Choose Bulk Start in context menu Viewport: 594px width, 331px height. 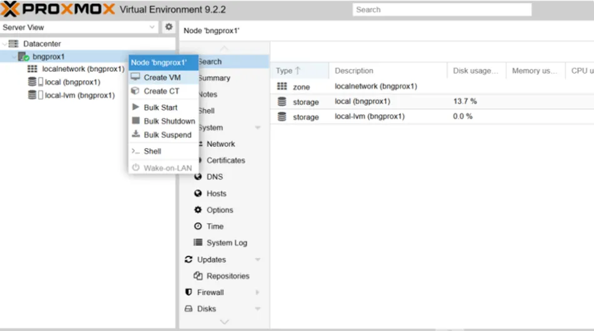point(163,107)
